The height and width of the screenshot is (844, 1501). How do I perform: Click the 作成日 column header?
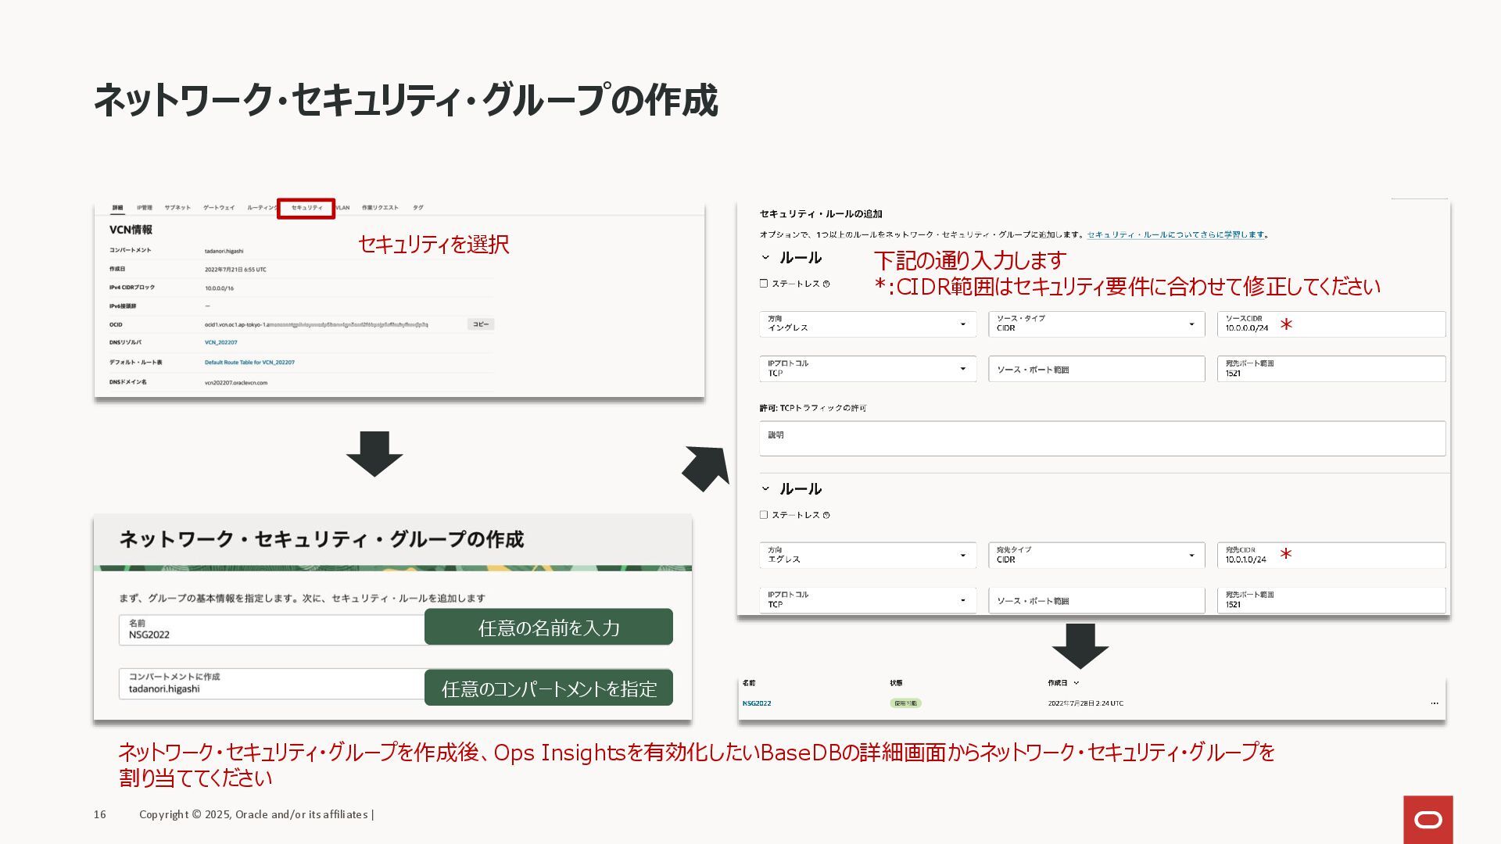tap(1058, 683)
